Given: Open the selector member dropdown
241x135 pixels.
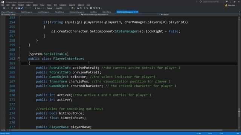Looking at the screenshot, I should [x=200, y=15].
